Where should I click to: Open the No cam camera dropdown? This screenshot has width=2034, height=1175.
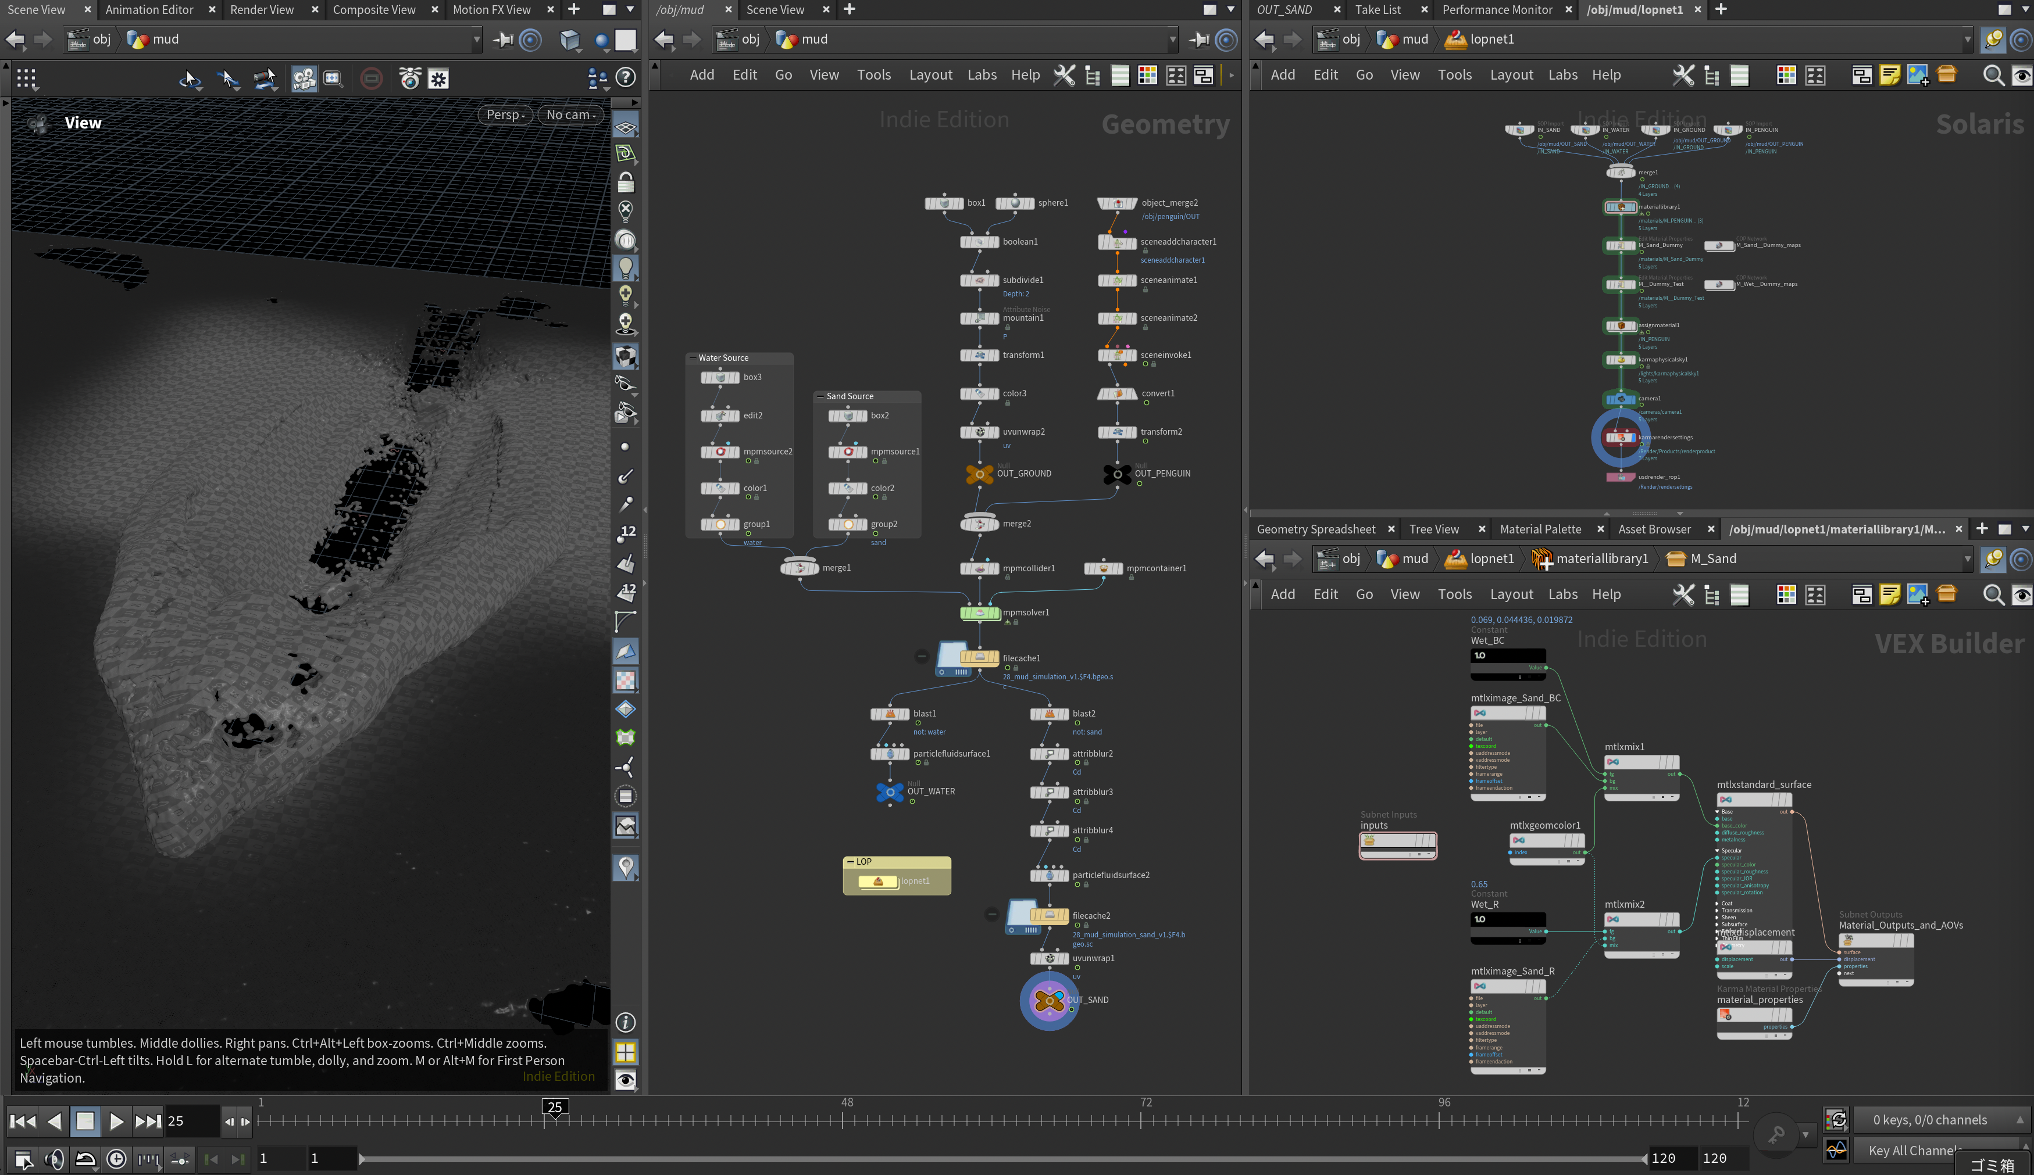click(570, 114)
